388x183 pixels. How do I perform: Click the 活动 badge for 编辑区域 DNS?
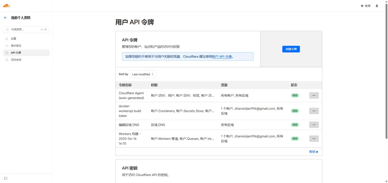[x=295, y=125]
